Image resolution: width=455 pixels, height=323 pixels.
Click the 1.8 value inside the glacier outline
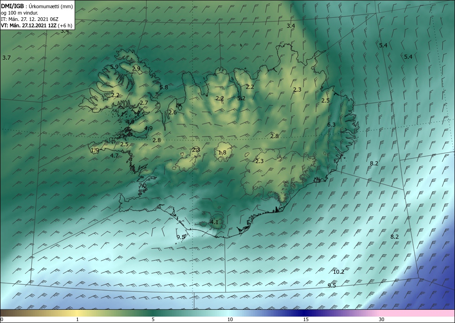pos(222,153)
